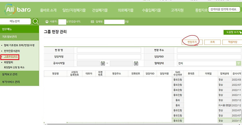Open 건설폐기물 menu
This screenshot has width=242, height=125.
point(100,10)
